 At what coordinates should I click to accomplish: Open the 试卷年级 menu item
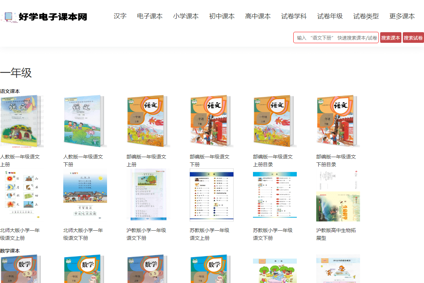pyautogui.click(x=330, y=16)
